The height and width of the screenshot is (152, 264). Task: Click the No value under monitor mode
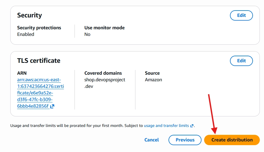[87, 34]
